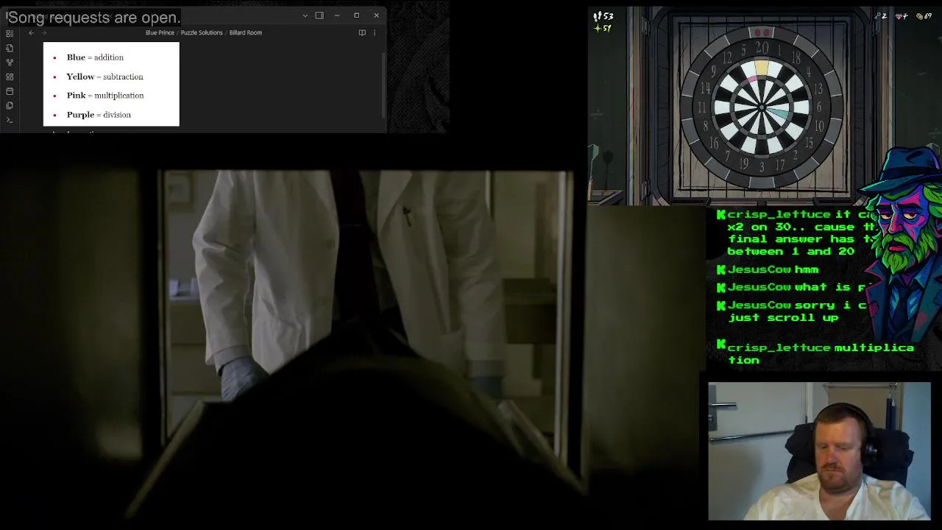
Task: Click the coins counter showing 69
Action: [x=924, y=16]
